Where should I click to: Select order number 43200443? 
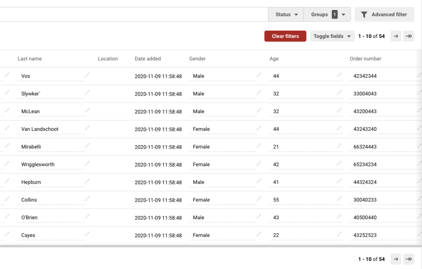365,111
